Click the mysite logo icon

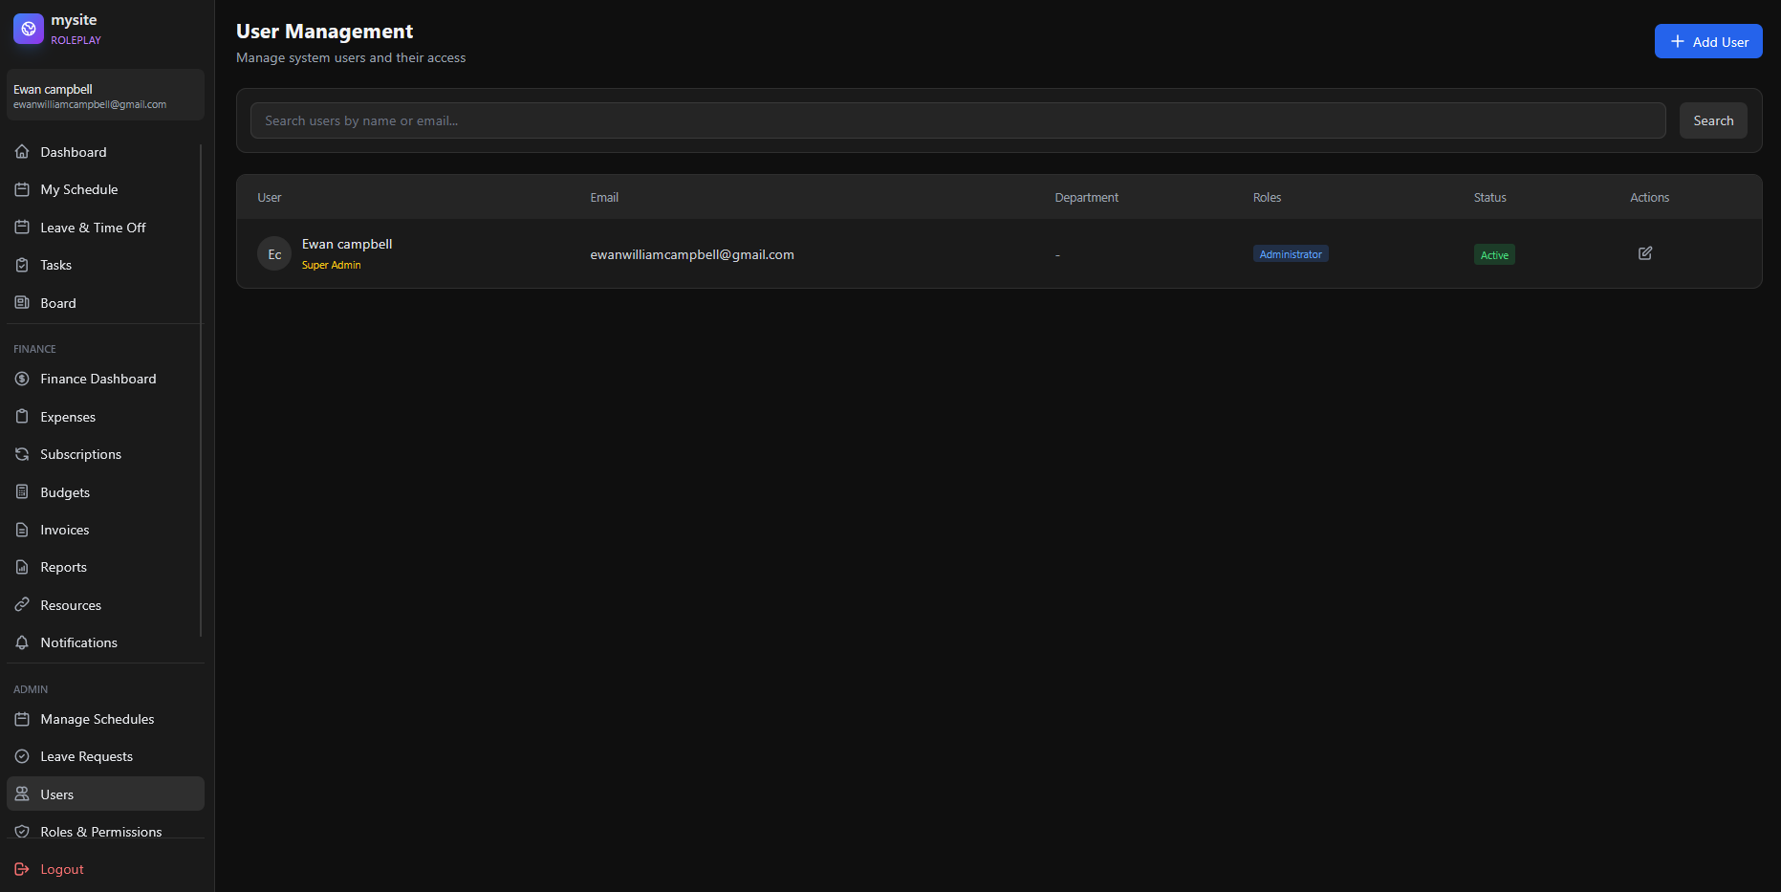click(29, 29)
